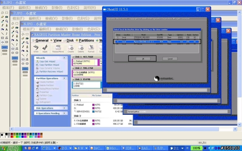Select the Pick Color eyedropper in 8.JPG Paint

pyautogui.click(x=3, y=21)
